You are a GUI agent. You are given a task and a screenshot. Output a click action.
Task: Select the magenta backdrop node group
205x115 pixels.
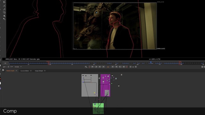tap(105, 85)
